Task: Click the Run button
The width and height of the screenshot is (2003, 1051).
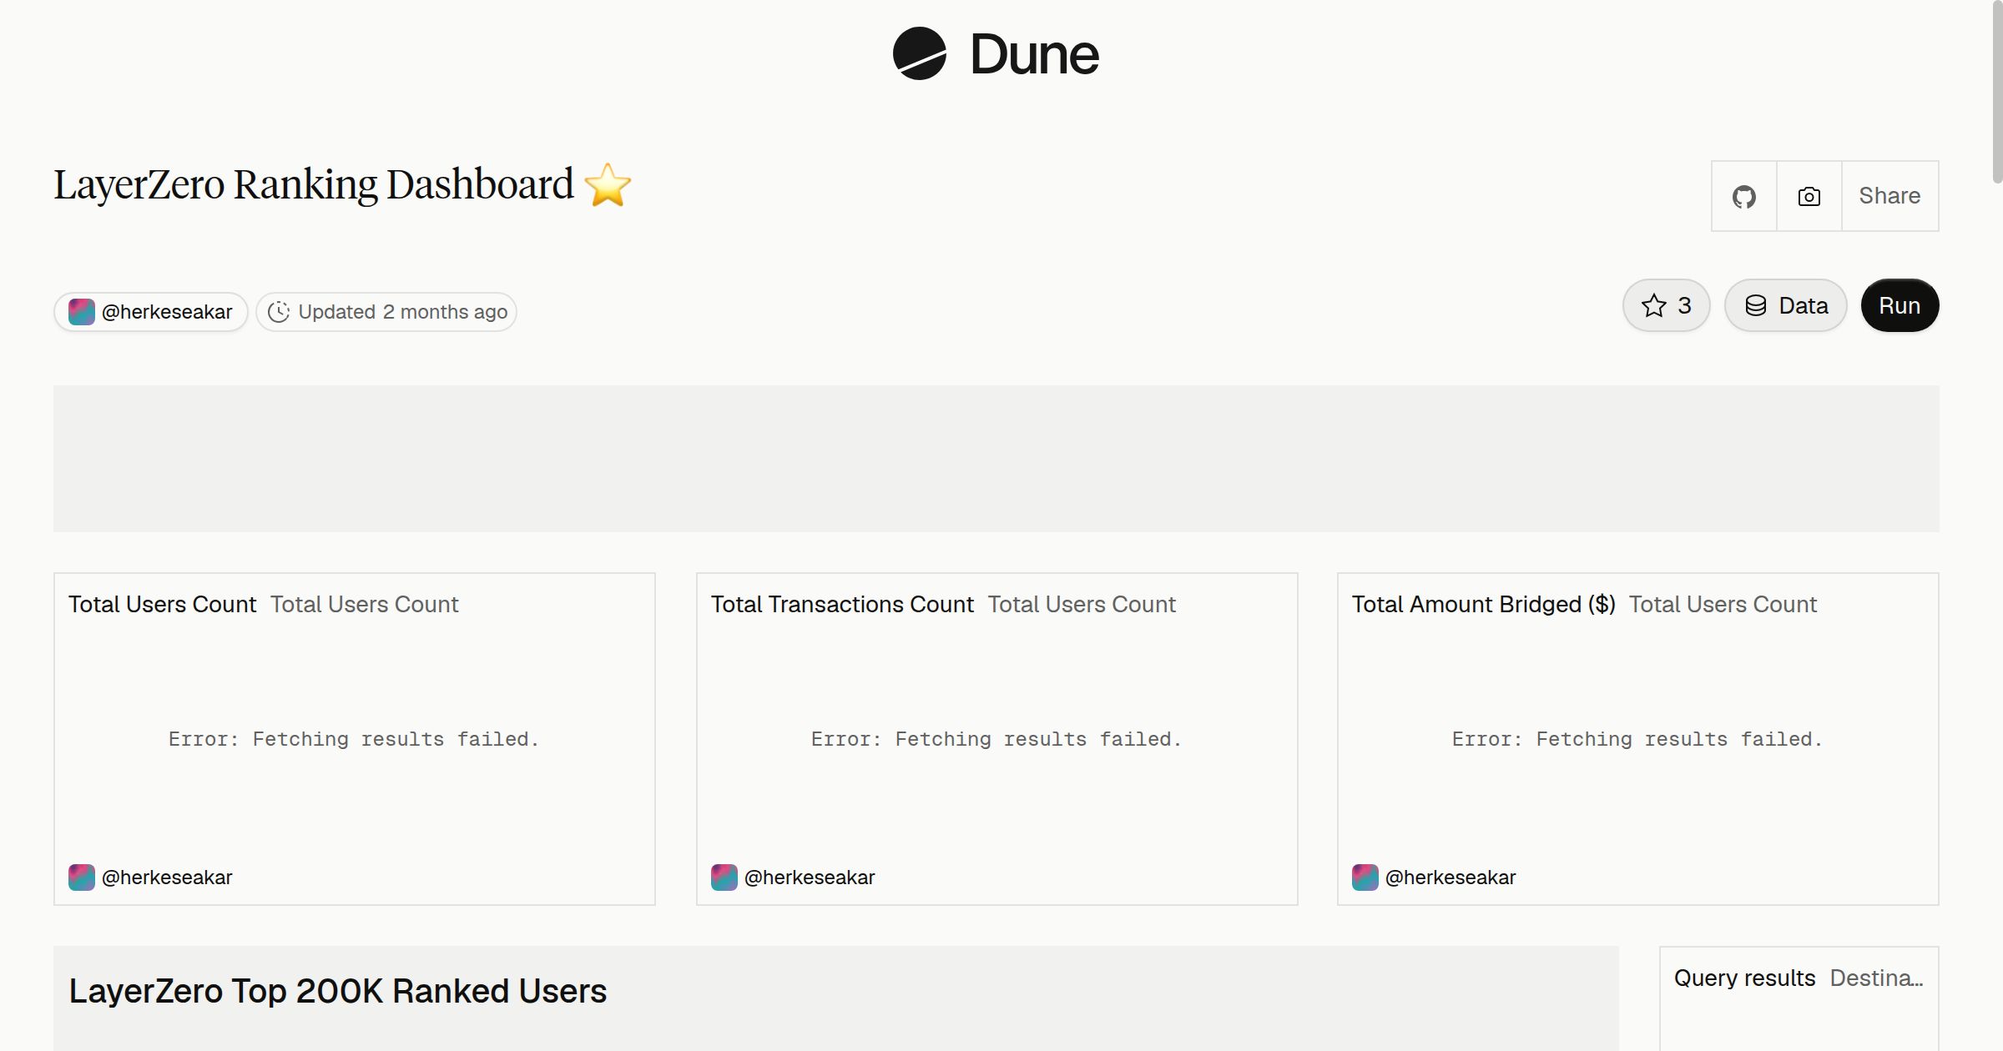Action: pos(1900,305)
